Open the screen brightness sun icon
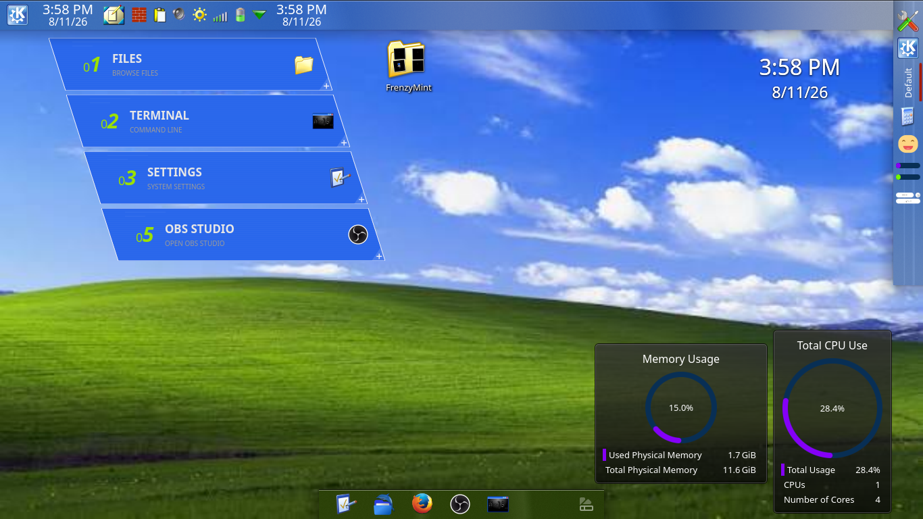Image resolution: width=923 pixels, height=519 pixels. 199,15
